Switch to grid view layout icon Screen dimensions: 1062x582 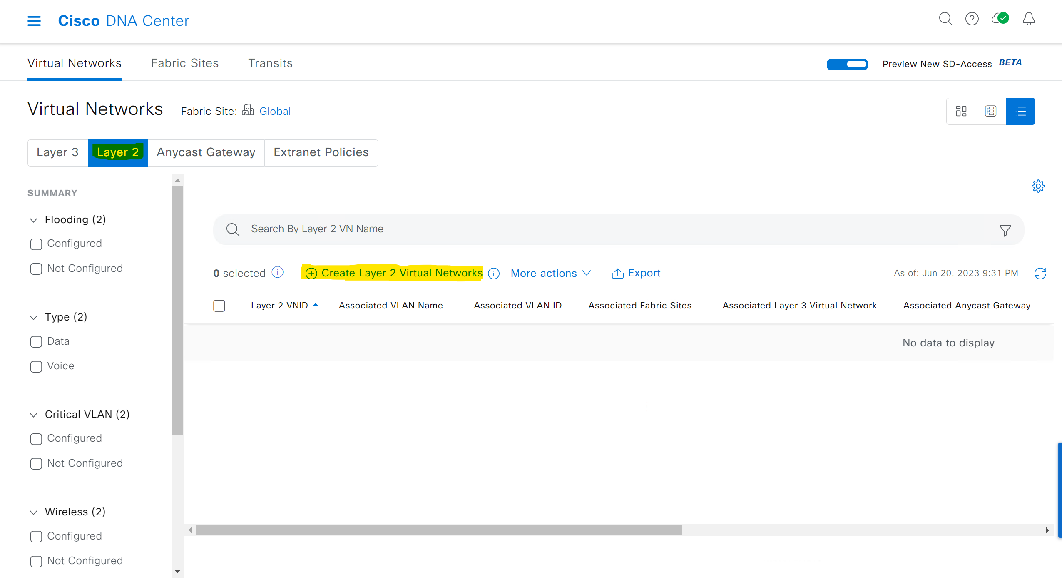coord(961,111)
